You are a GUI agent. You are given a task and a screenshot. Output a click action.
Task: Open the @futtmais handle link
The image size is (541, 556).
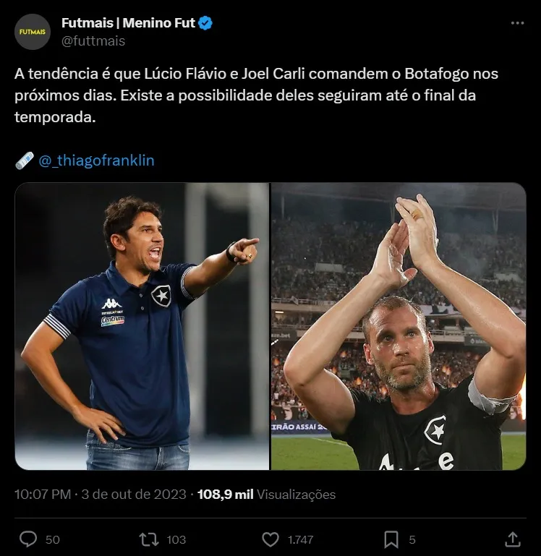(x=93, y=41)
